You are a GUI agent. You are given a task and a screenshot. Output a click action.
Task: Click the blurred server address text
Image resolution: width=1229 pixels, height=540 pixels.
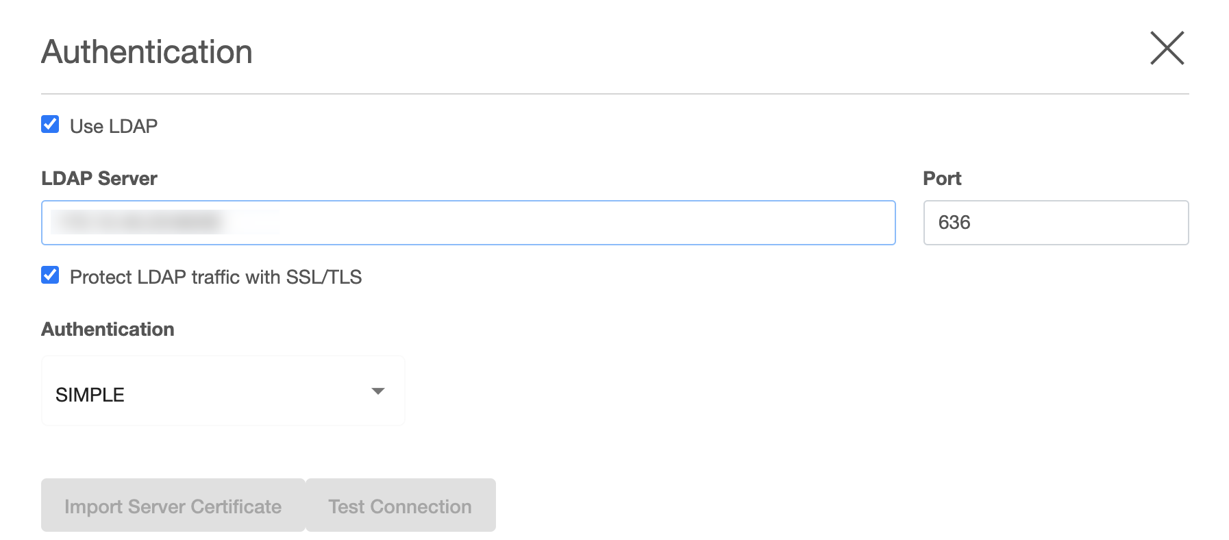tap(137, 222)
